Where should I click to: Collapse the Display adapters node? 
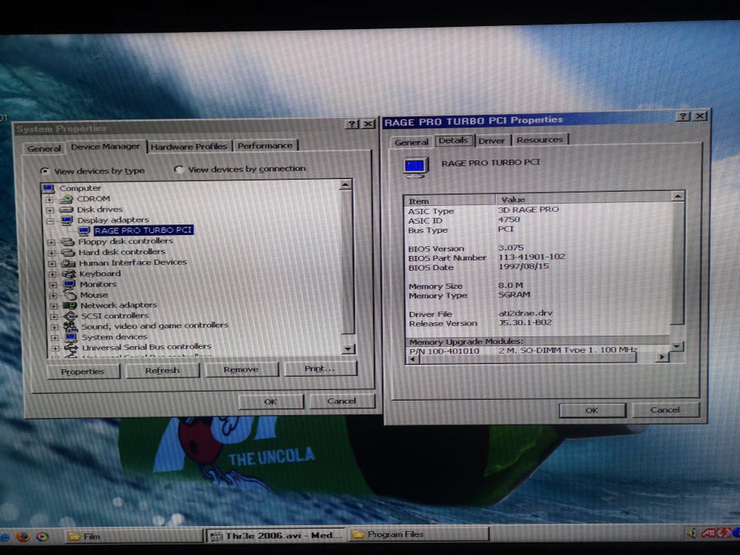[50, 221]
